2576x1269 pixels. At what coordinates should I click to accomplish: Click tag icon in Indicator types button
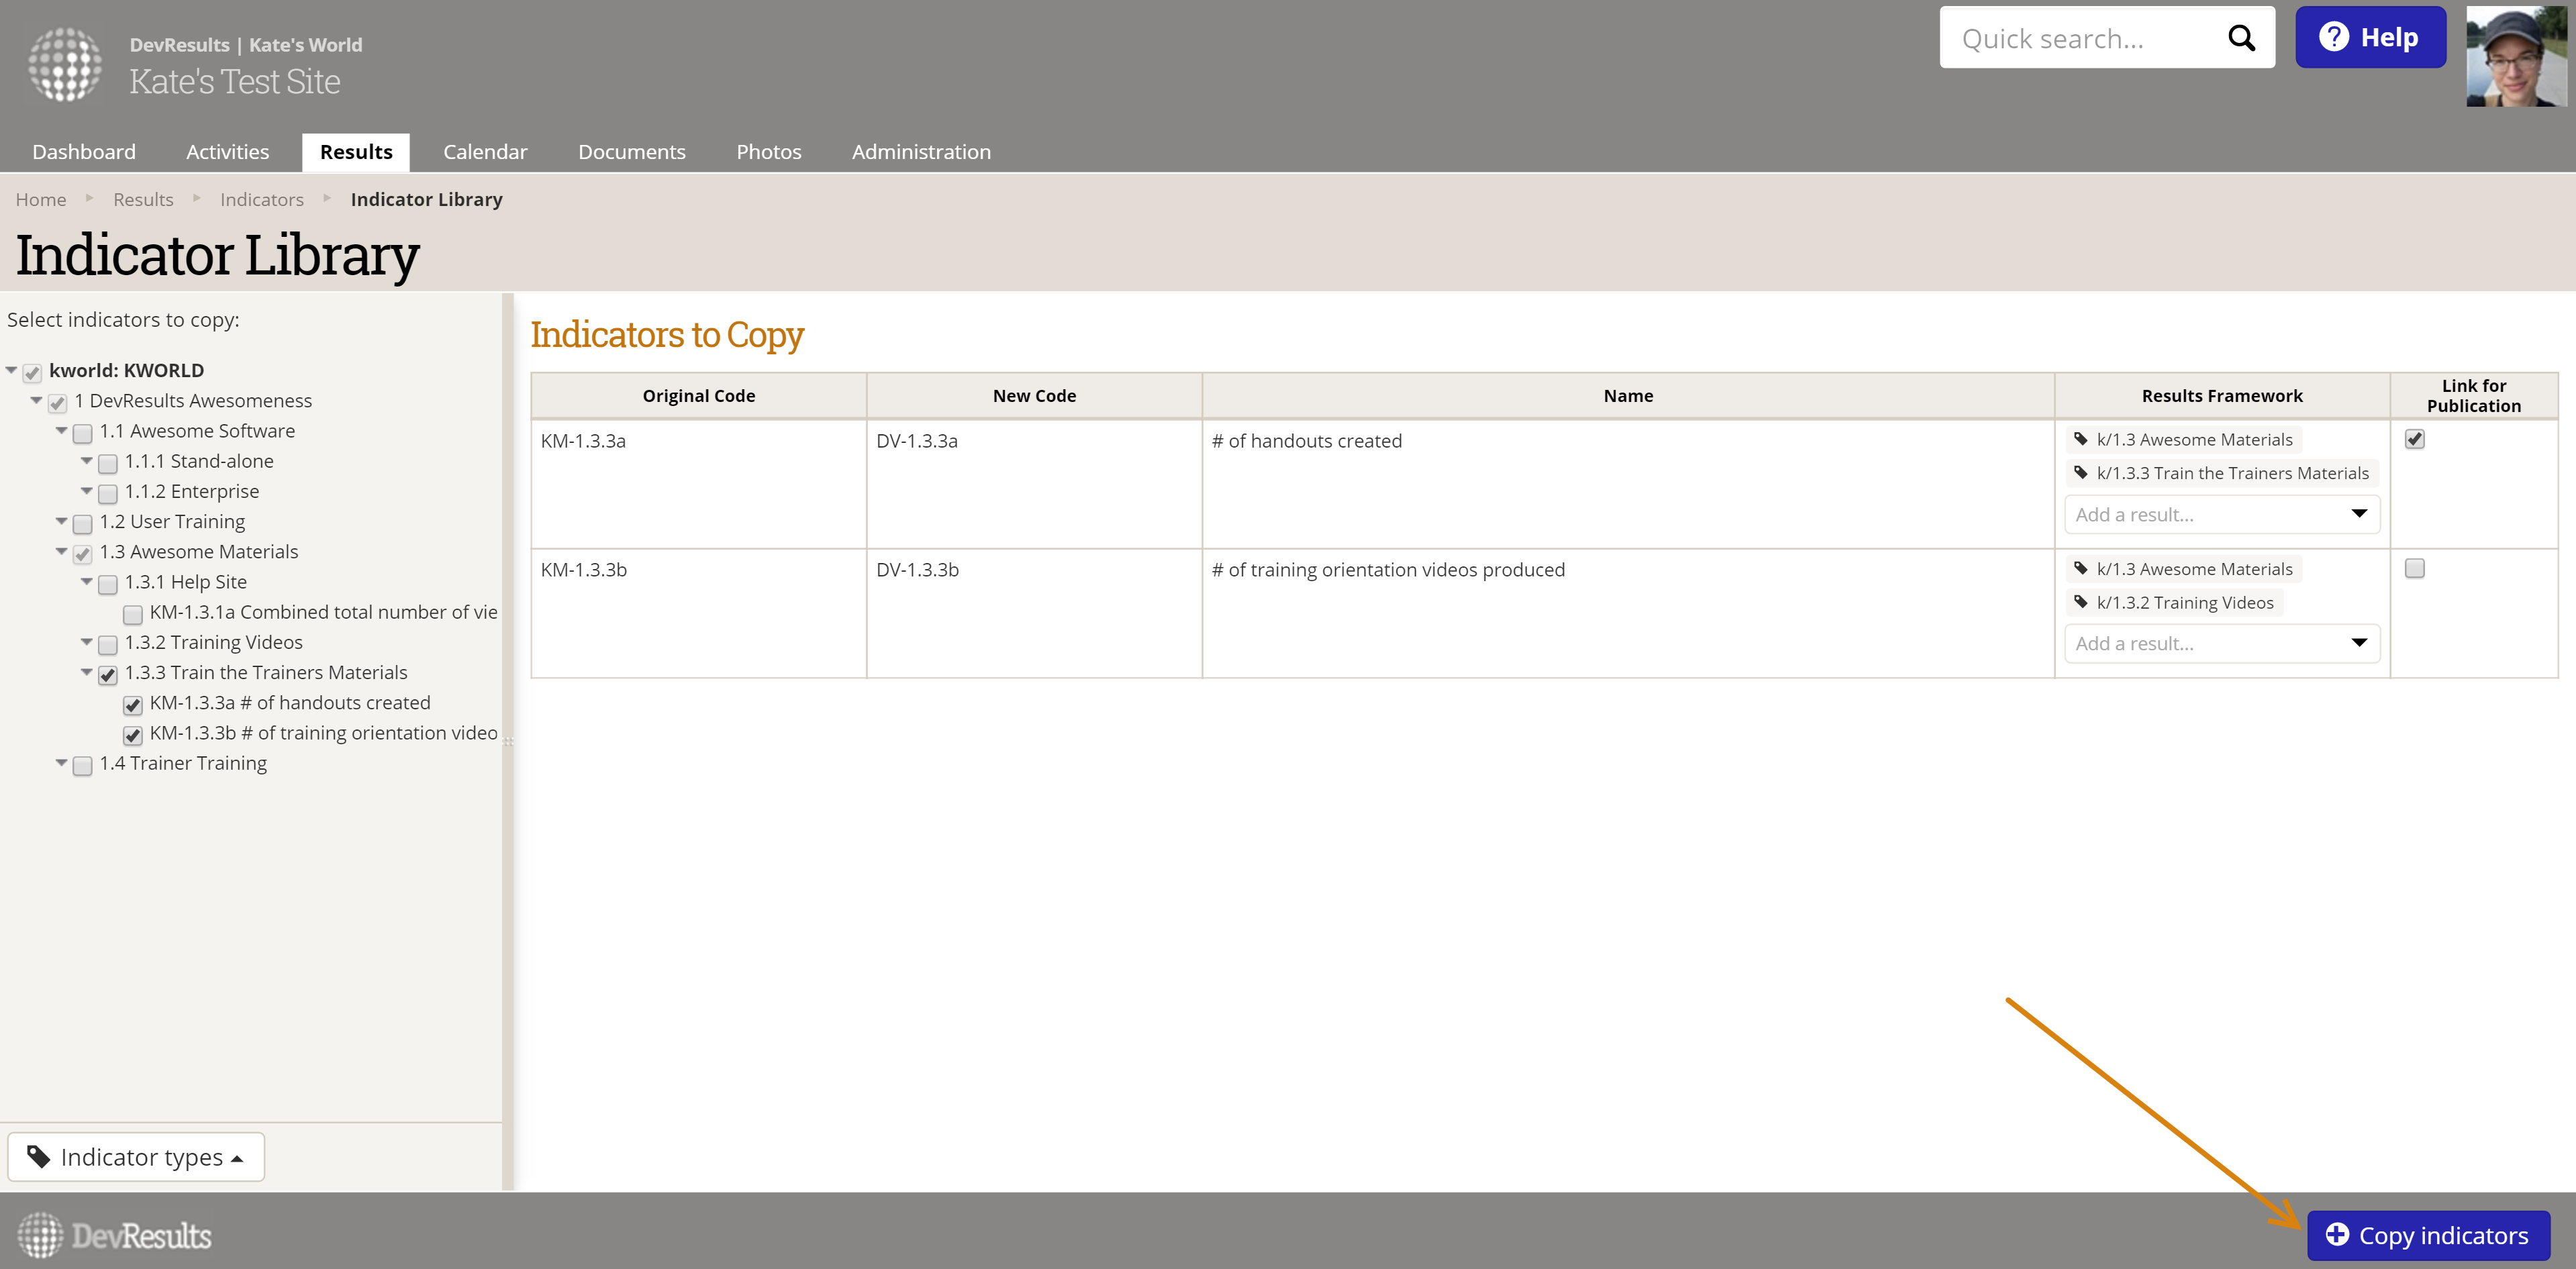coord(38,1157)
